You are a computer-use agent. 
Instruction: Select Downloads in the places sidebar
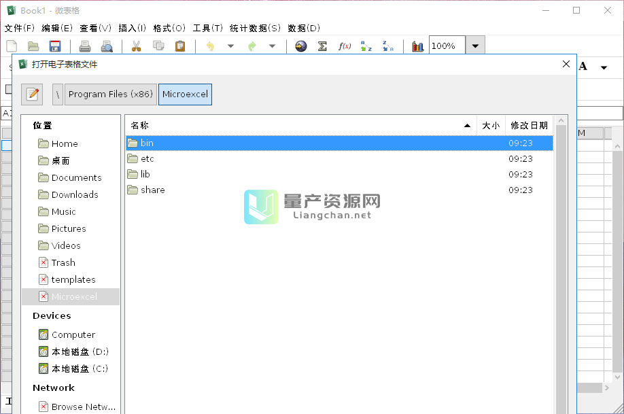click(71, 194)
